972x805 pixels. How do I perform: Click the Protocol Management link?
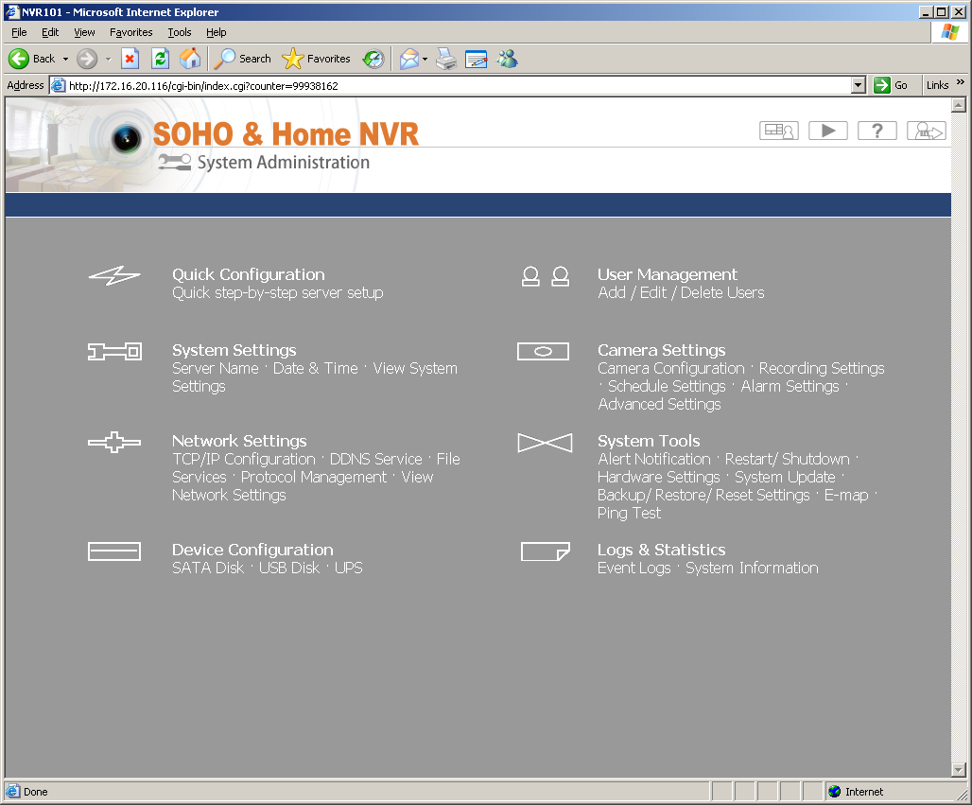[314, 477]
